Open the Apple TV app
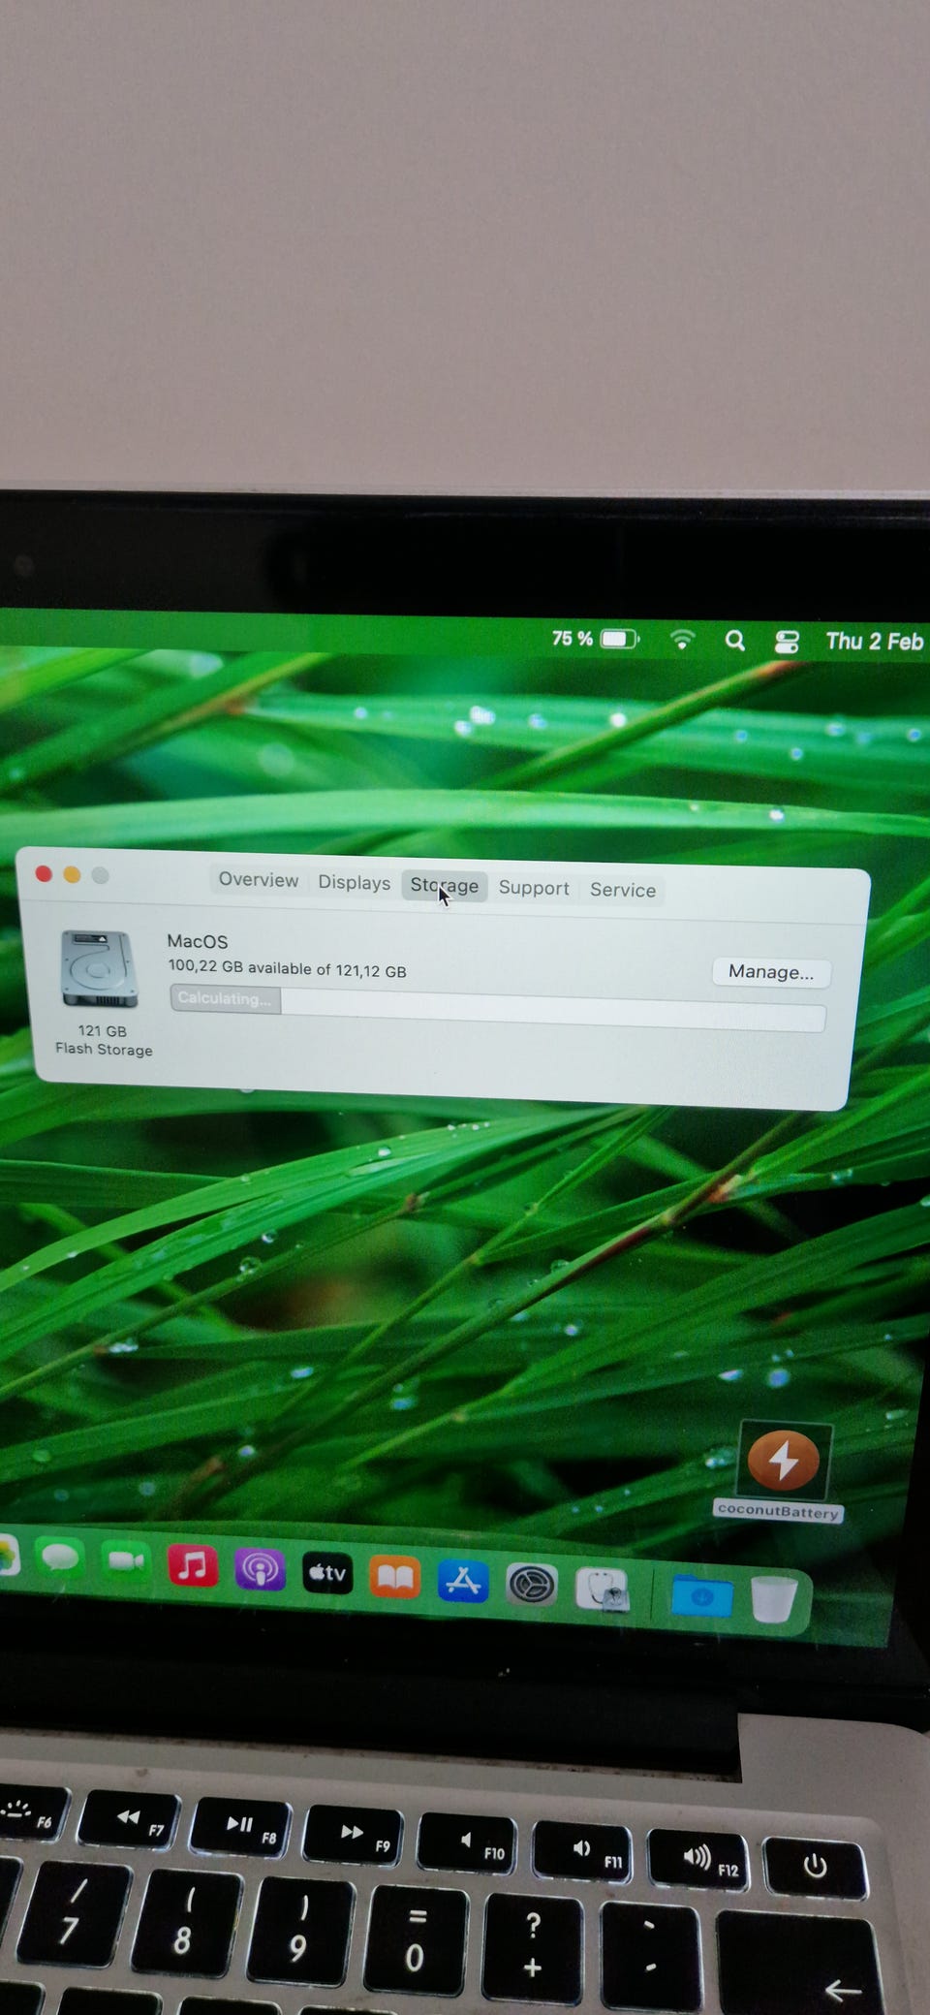930x2015 pixels. point(327,1573)
